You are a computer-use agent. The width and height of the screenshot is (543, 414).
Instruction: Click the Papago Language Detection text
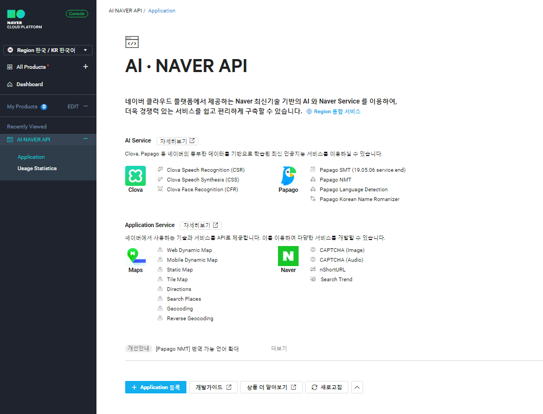coord(353,189)
